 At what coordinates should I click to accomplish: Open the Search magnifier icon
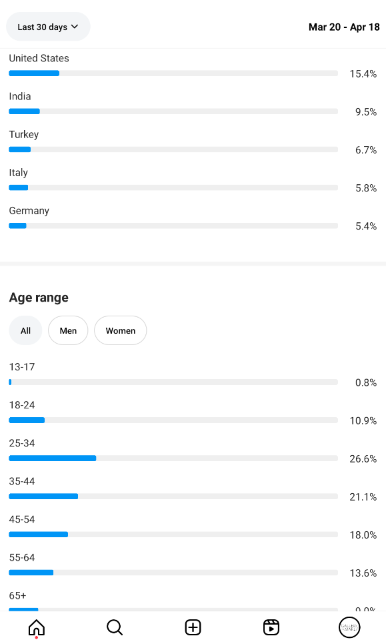click(115, 627)
